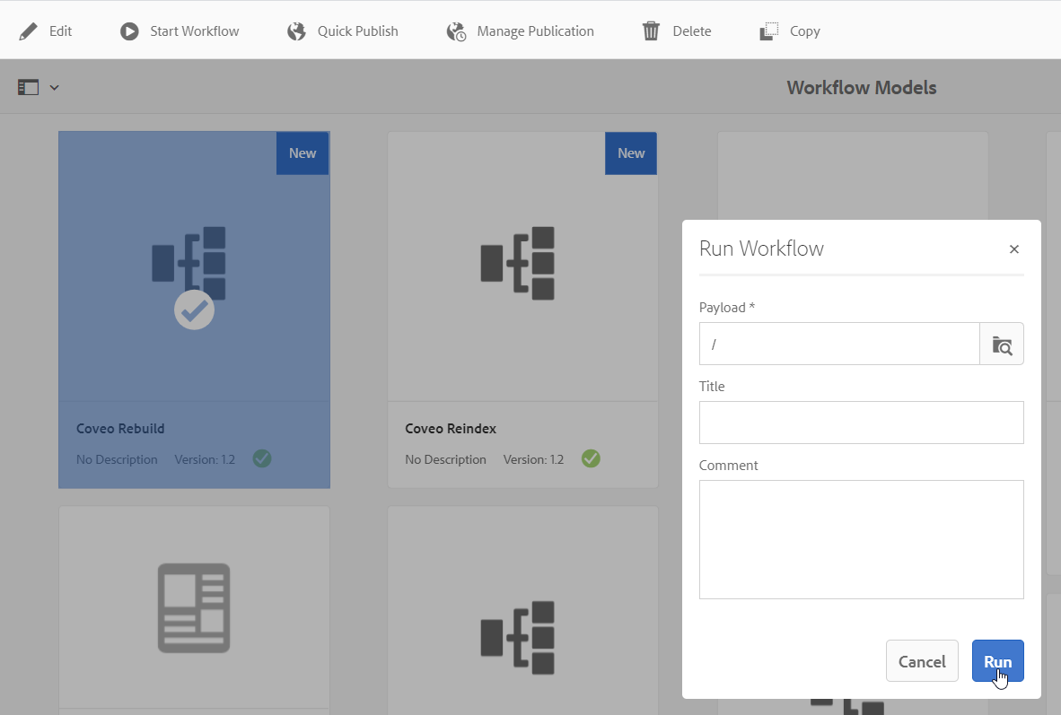Click Manage Publication in action bar

point(535,31)
